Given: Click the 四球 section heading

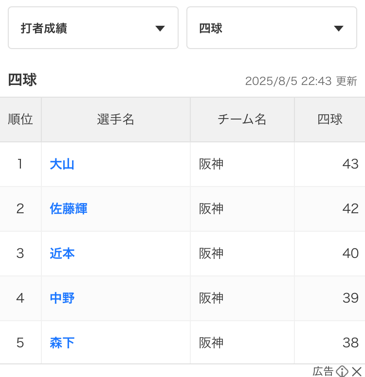Looking at the screenshot, I should click(22, 80).
